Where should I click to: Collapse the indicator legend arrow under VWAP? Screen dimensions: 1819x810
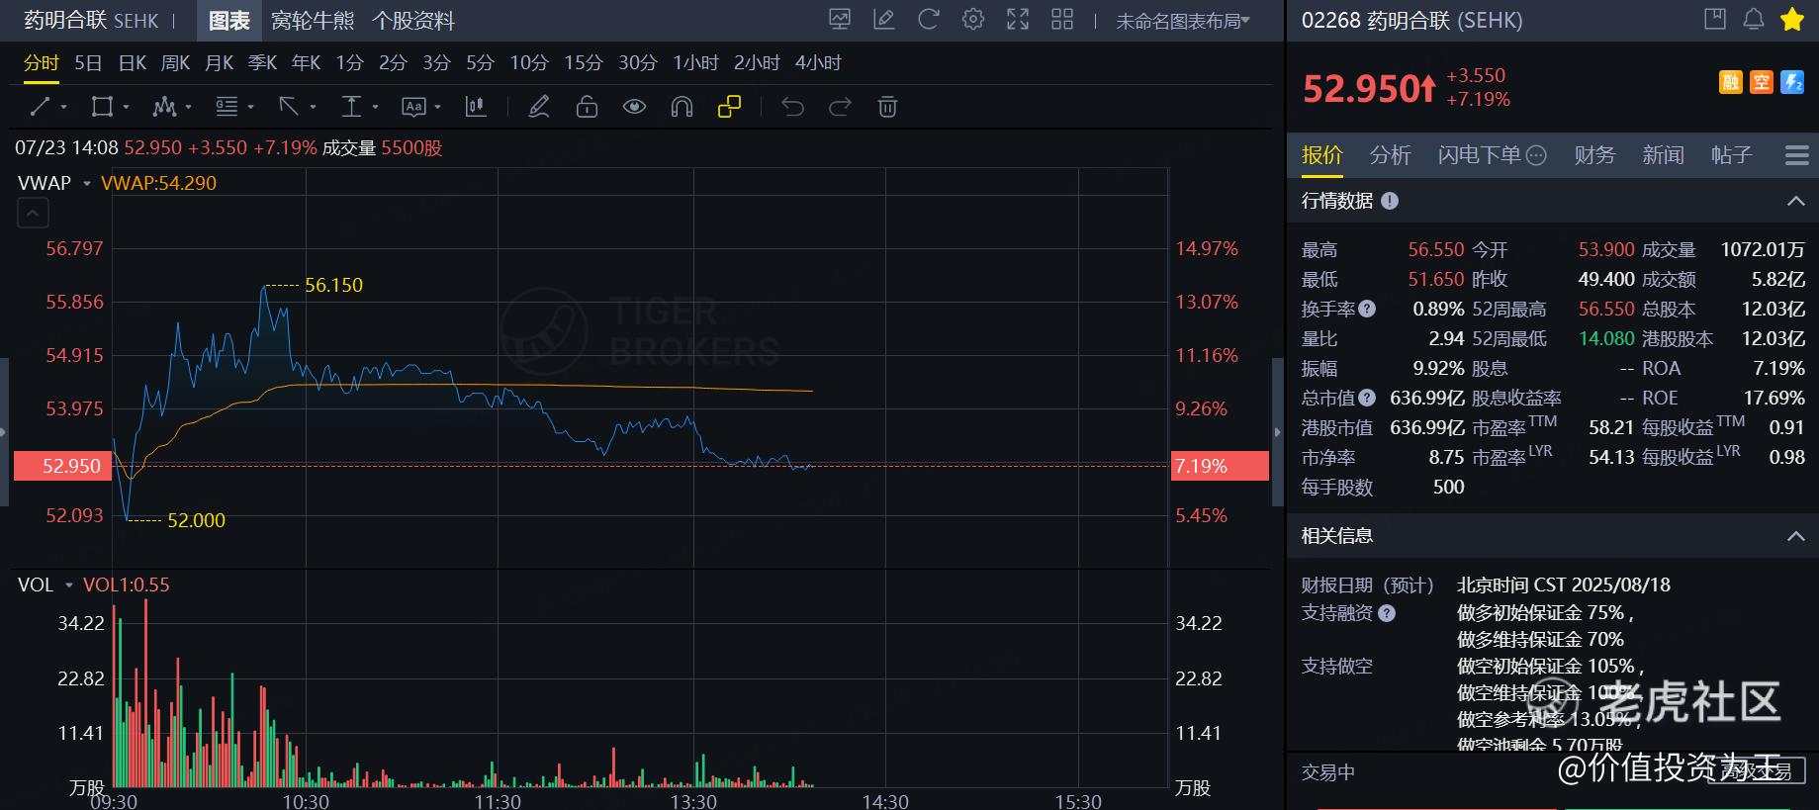(33, 213)
